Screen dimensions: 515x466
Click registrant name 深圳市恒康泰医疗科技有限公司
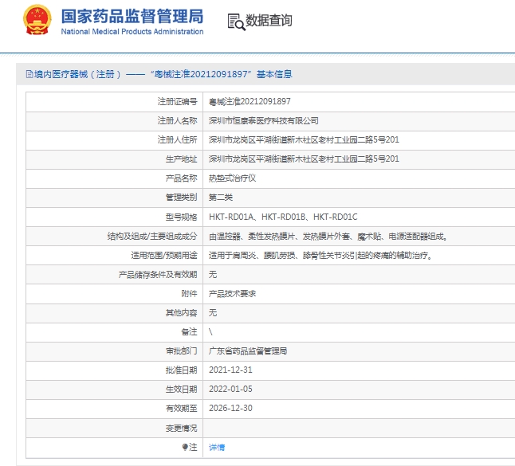click(264, 121)
